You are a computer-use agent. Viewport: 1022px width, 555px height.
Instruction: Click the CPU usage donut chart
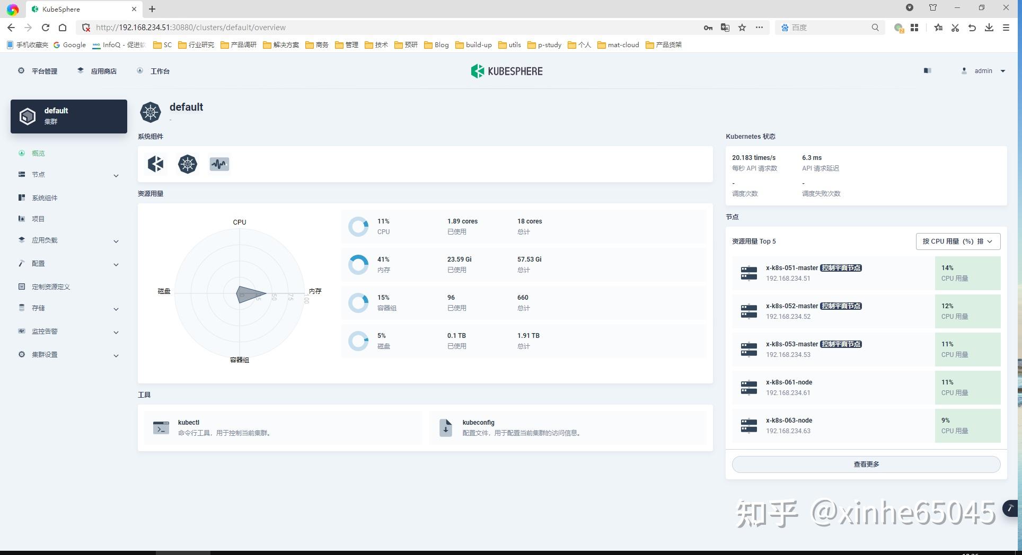(x=358, y=227)
